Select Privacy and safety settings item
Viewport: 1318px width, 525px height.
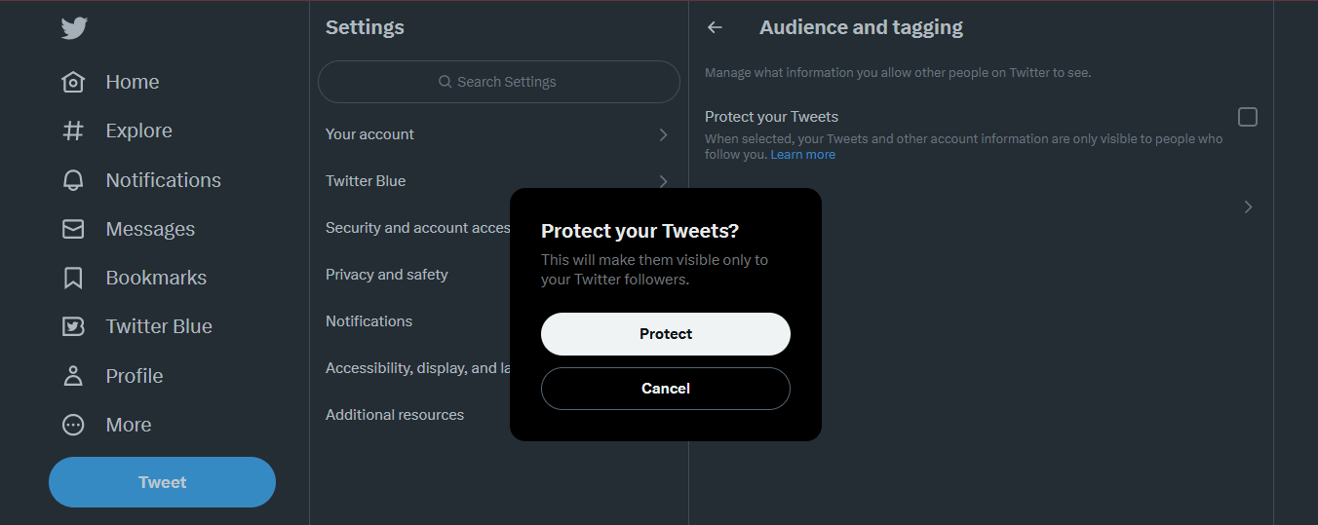pos(387,275)
